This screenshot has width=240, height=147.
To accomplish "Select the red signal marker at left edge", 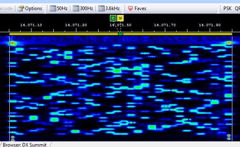I will click(x=13, y=43).
